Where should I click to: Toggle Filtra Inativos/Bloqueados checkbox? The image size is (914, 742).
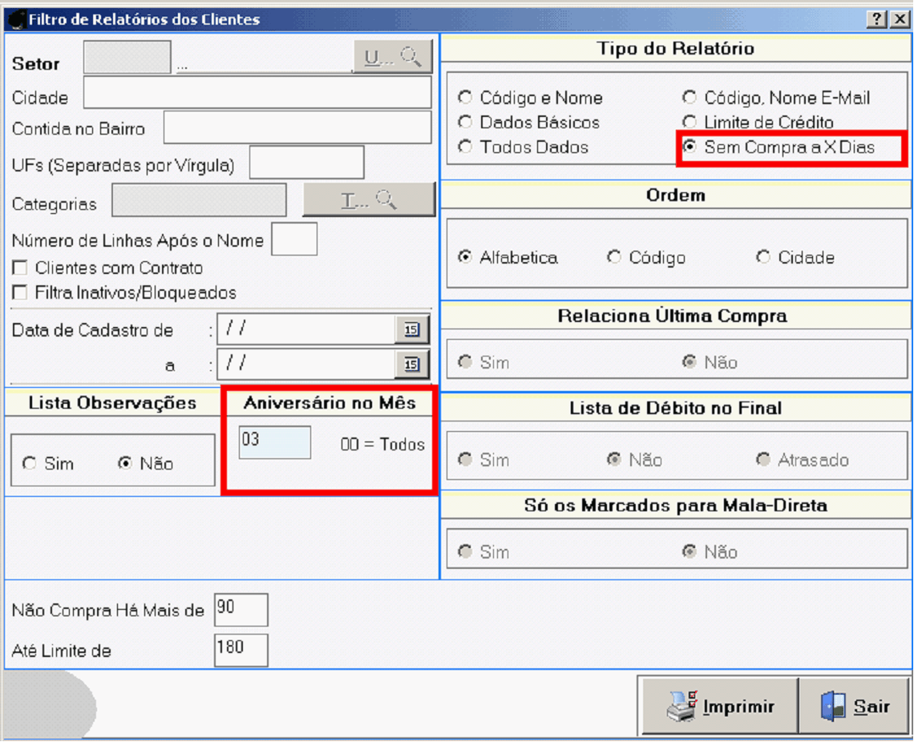tap(20, 292)
